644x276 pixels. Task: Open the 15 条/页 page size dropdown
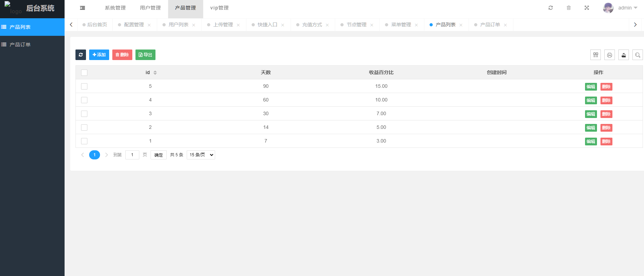pyautogui.click(x=201, y=155)
